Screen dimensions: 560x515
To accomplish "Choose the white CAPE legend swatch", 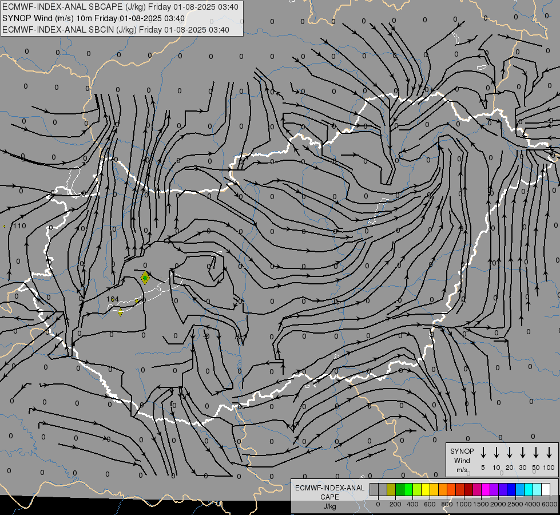I will point(545,490).
